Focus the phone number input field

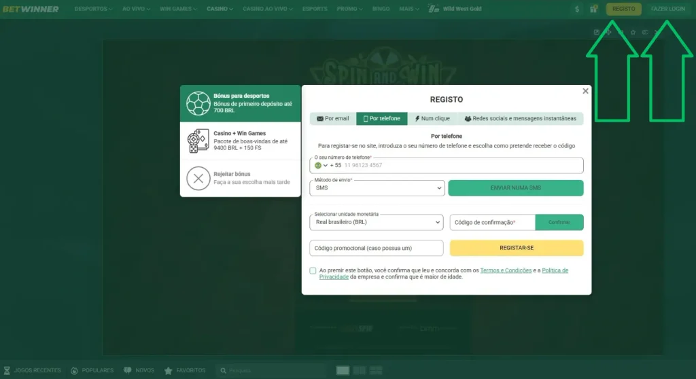coord(447,165)
